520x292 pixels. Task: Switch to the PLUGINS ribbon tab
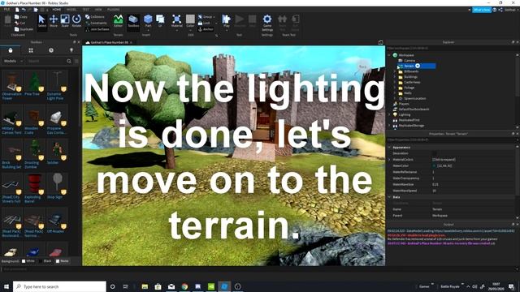click(114, 10)
